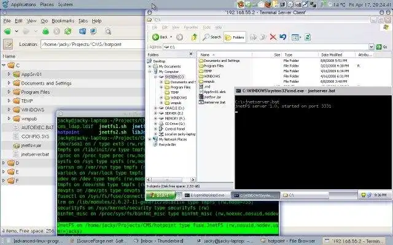Expand the F folder in Nautilus tree
Viewport: 393px width, 245px height.
[x=4, y=181]
